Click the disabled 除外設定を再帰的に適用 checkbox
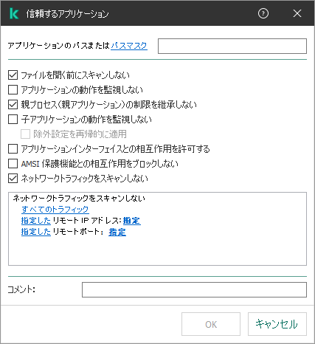Viewport: 315px width, 344px height. click(x=25, y=134)
